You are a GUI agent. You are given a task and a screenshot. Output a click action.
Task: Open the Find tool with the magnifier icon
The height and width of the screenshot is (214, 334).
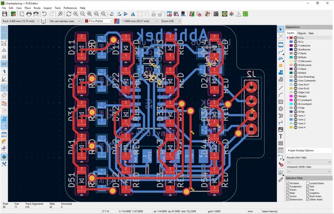coord(60,14)
